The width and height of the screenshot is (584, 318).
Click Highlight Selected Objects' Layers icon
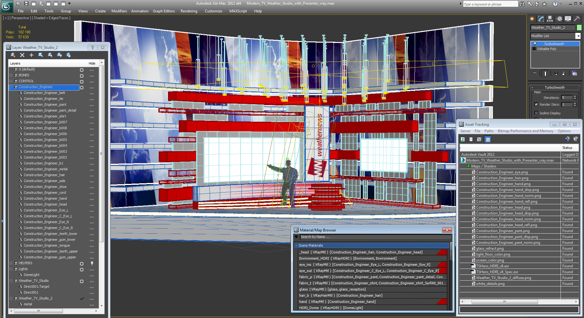(x=50, y=55)
